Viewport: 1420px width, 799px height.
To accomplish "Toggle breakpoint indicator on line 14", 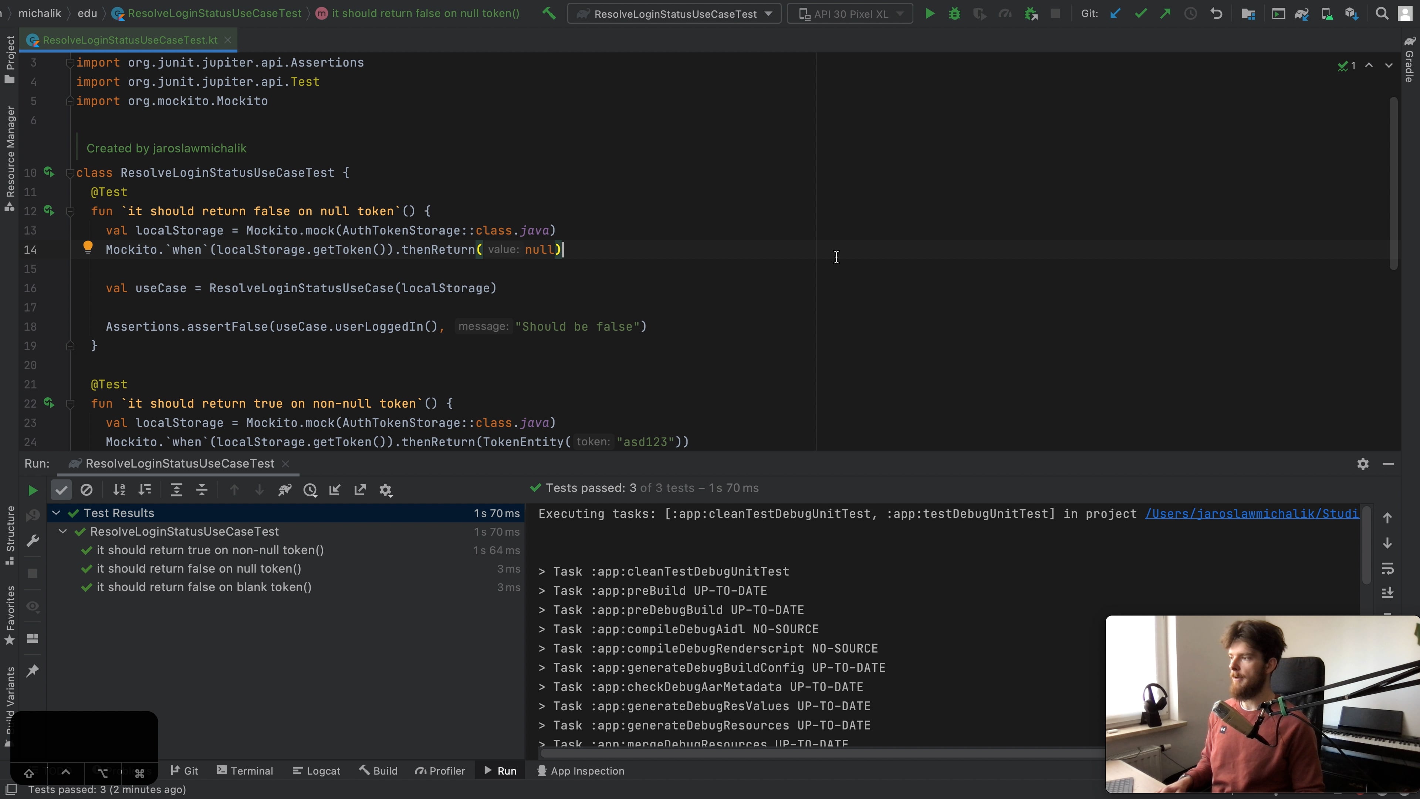I will 88,247.
